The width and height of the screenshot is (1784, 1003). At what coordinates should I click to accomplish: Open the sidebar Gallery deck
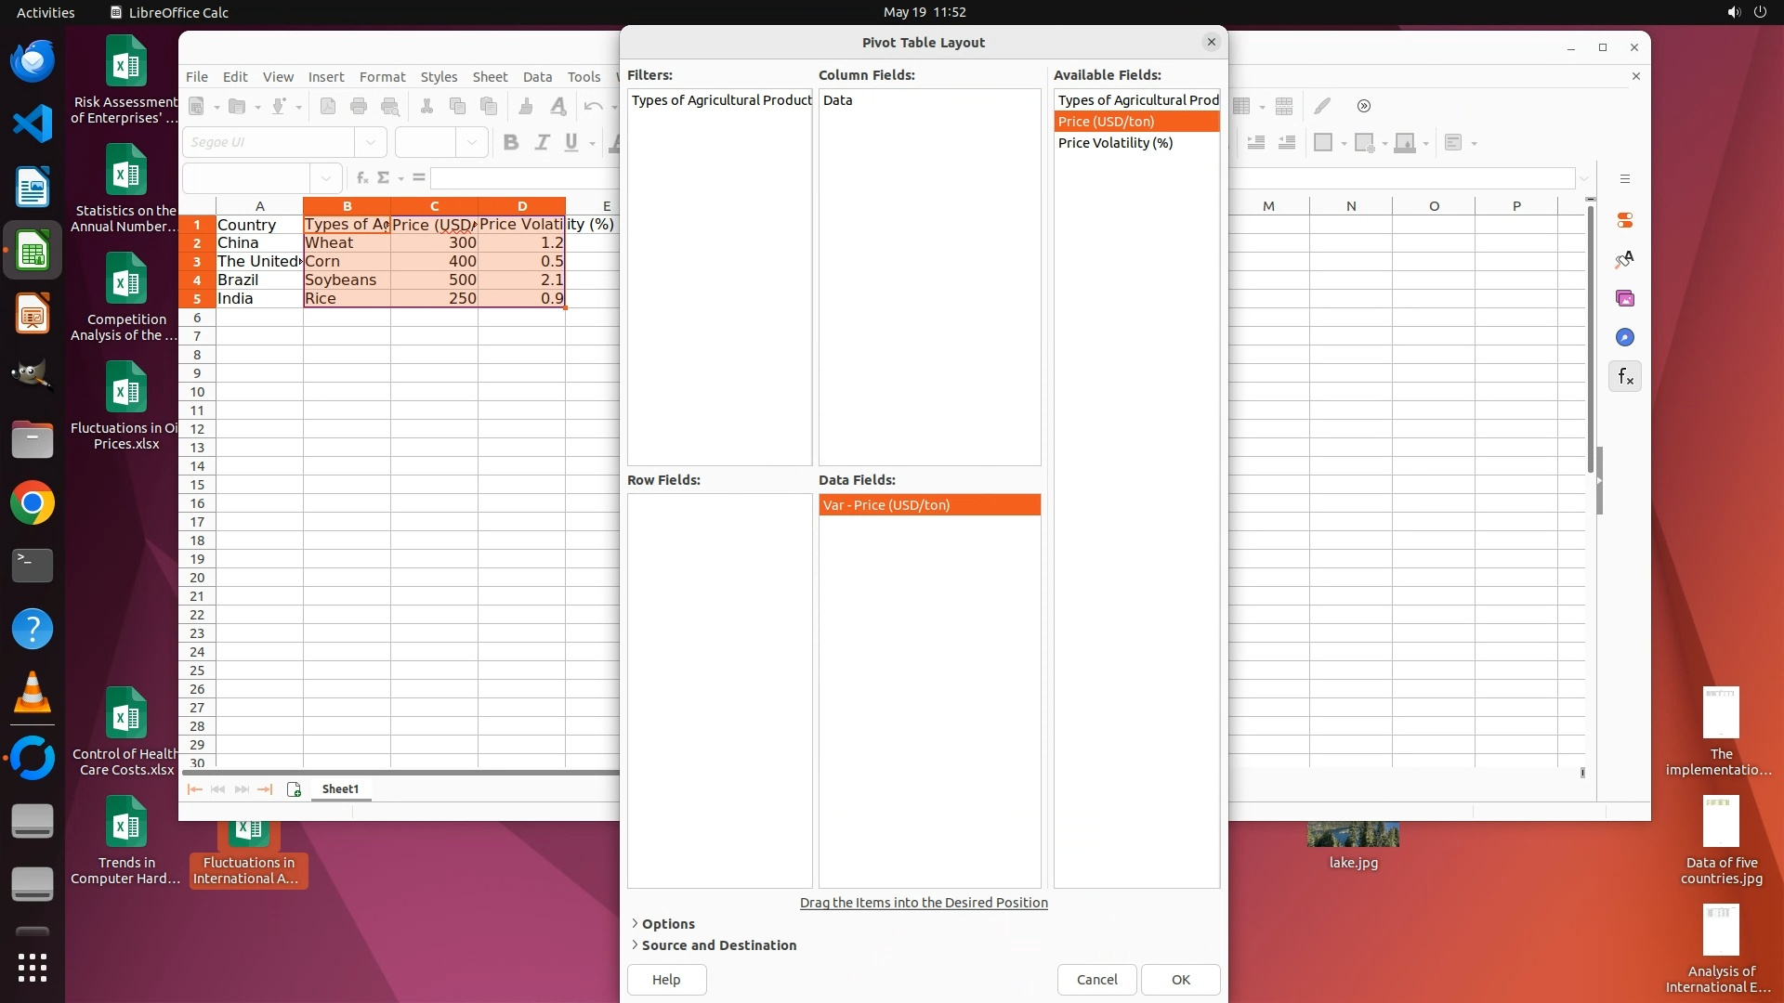pyautogui.click(x=1624, y=299)
